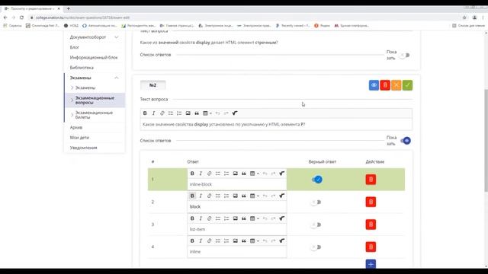Viewport: 488px width, 274px height.
Task: Open Информационный блок in the sidebar
Action: [x=94, y=58]
